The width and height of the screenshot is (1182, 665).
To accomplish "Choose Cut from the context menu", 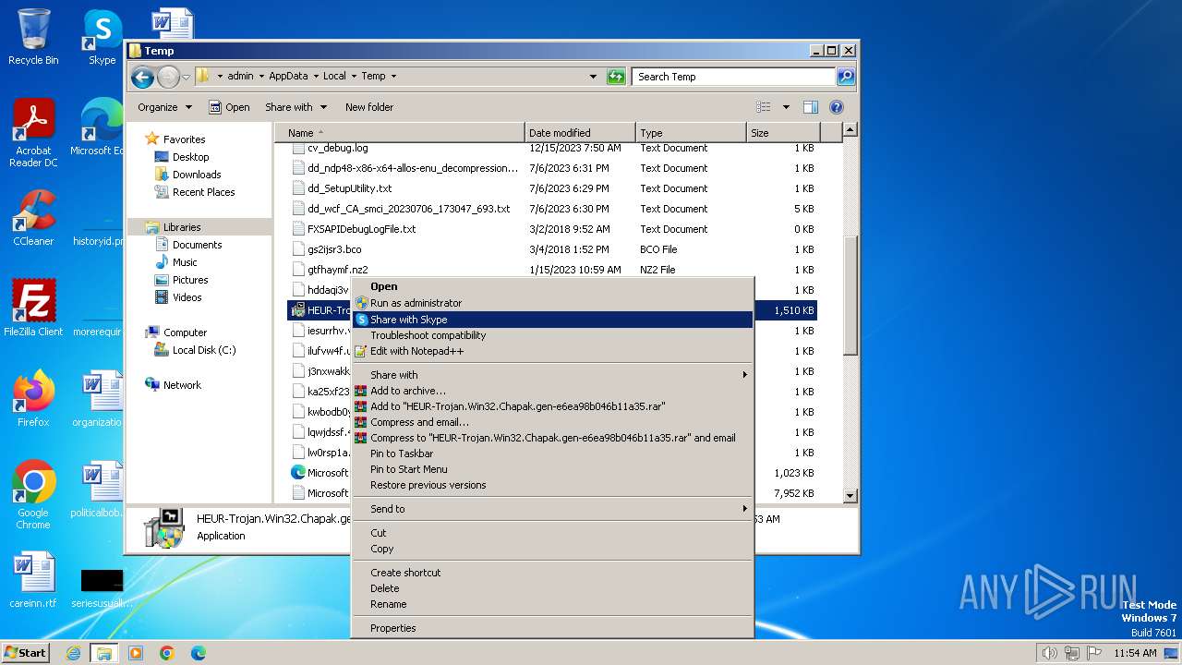I will click(553, 533).
